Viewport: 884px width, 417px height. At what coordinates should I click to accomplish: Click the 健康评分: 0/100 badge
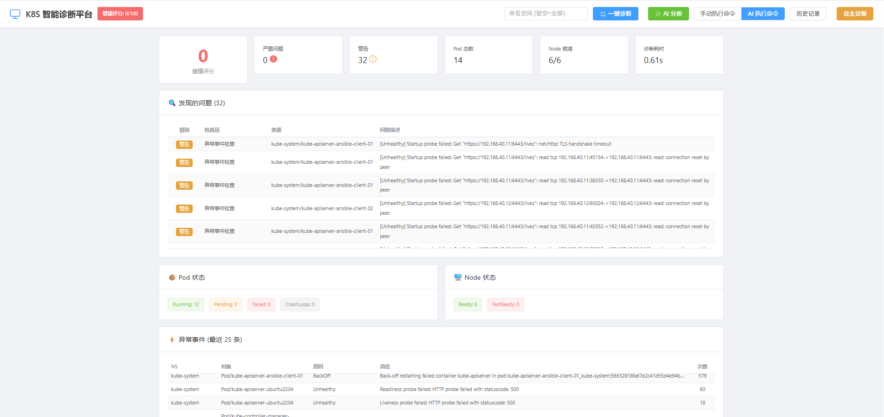[120, 13]
